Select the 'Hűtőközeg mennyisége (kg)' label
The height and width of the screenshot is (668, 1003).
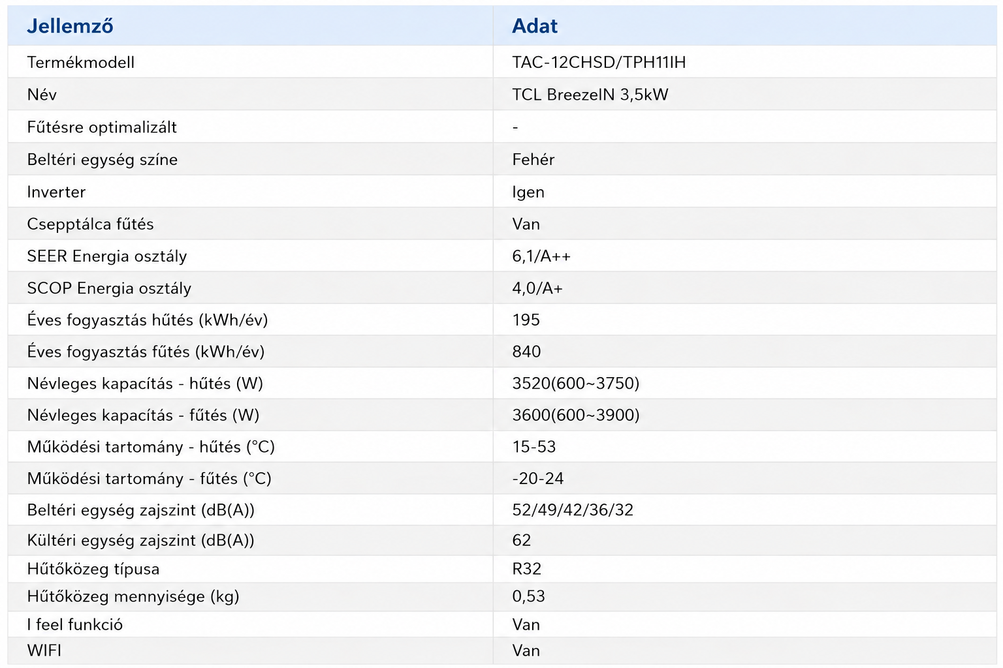click(x=133, y=597)
